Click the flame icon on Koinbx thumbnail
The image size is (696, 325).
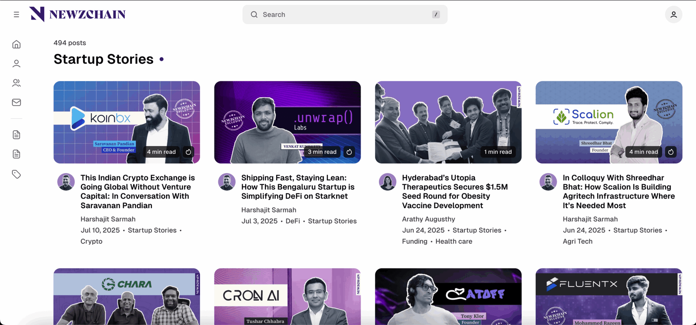[x=188, y=152]
